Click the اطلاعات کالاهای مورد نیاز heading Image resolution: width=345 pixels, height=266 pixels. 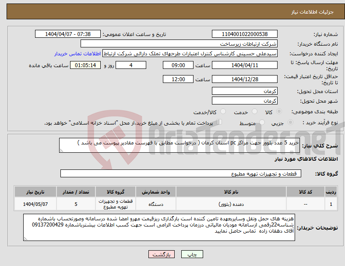[306, 159]
